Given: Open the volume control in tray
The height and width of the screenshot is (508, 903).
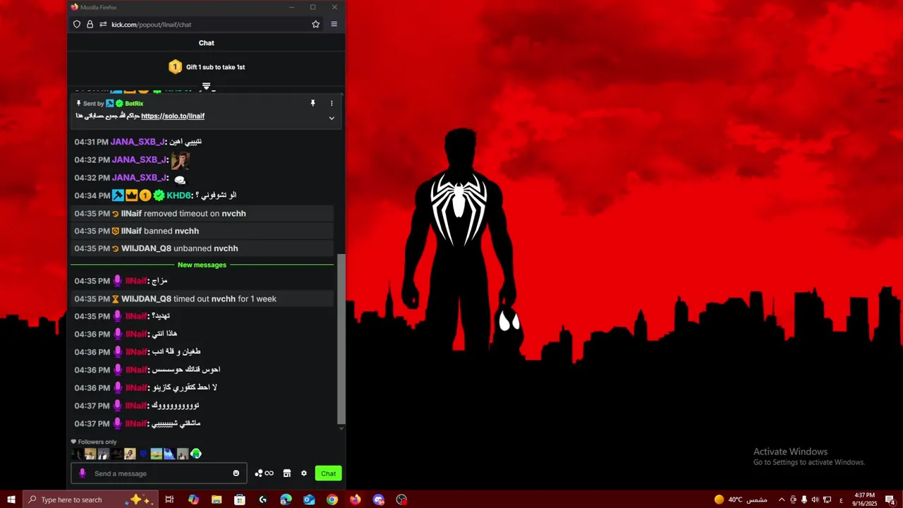Looking at the screenshot, I should point(815,500).
